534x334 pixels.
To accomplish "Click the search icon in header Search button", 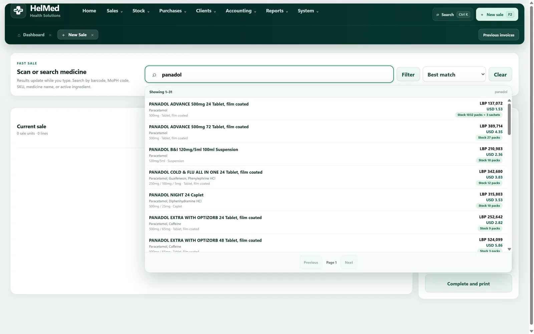I will [x=438, y=15].
